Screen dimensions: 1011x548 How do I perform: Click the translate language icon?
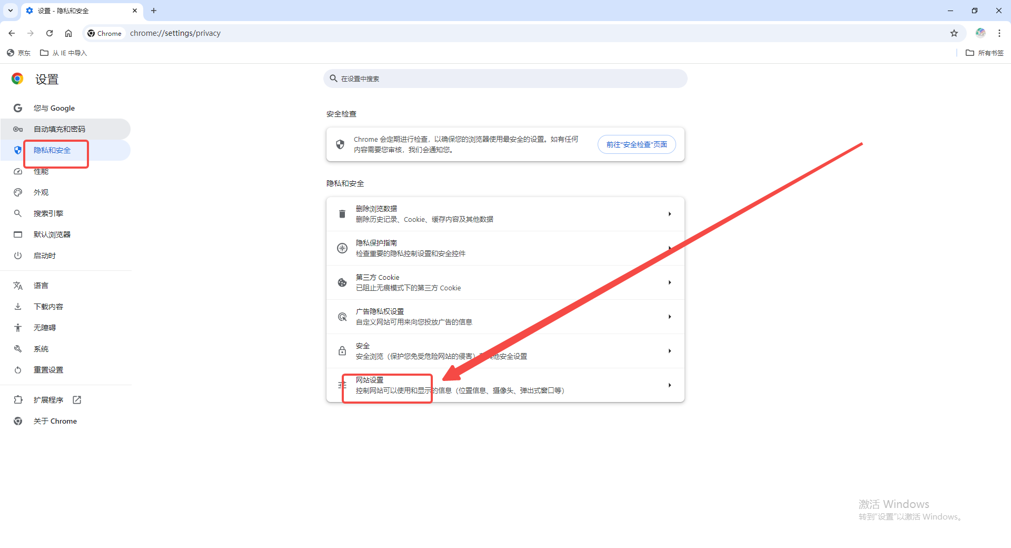18,286
